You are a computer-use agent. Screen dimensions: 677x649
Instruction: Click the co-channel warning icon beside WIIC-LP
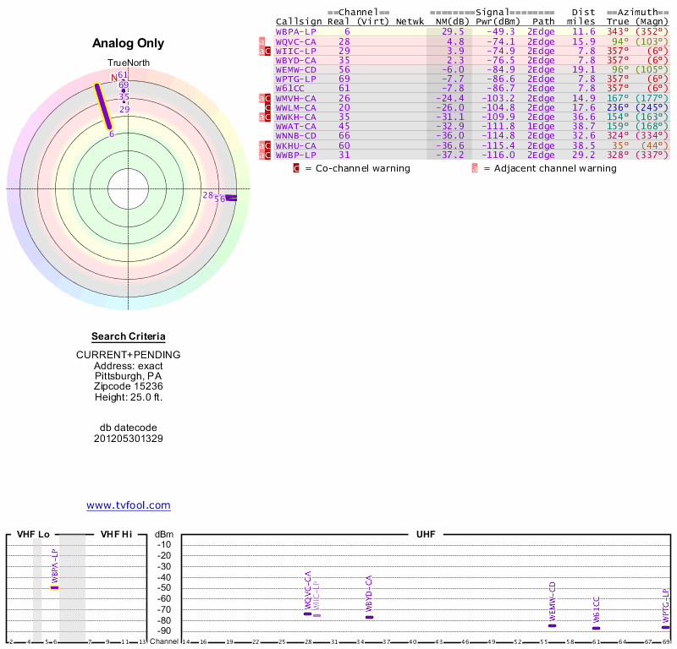pos(267,51)
